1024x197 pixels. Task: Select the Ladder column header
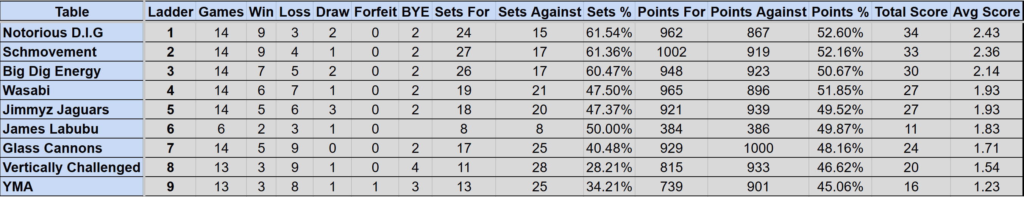point(170,11)
